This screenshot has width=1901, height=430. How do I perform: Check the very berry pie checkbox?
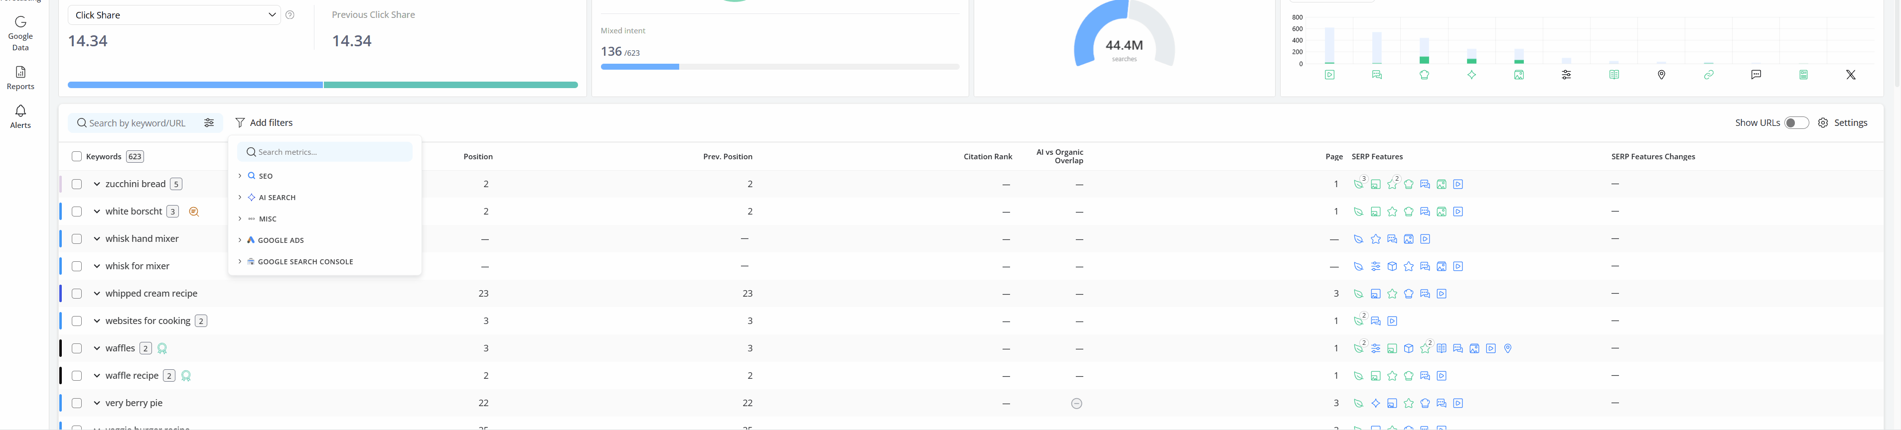coord(77,404)
